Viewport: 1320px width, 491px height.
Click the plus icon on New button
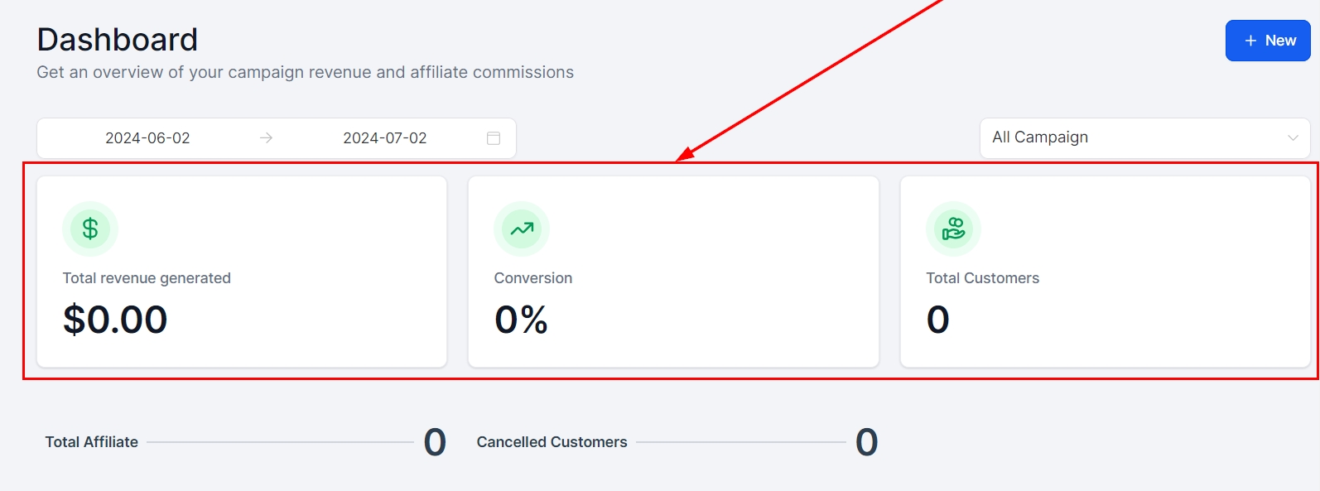coord(1250,41)
